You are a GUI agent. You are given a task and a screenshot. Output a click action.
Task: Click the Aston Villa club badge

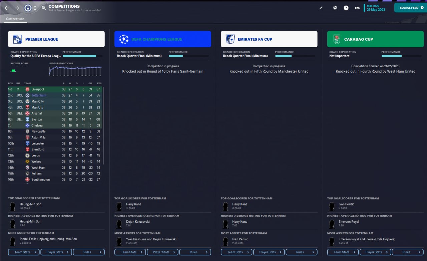click(27, 137)
